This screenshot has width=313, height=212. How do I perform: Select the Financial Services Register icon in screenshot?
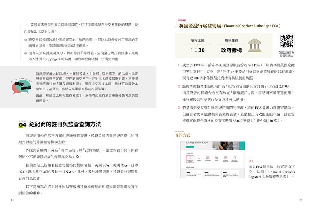pyautogui.click(x=190, y=159)
